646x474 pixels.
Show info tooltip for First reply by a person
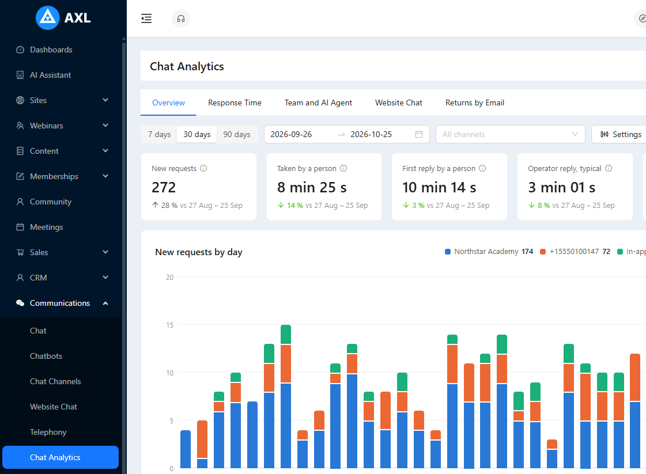click(x=482, y=168)
